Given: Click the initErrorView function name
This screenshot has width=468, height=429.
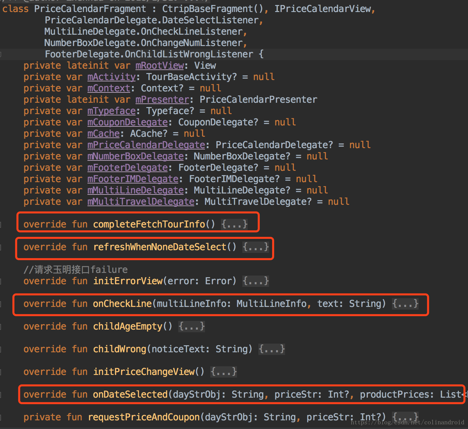Looking at the screenshot, I should pyautogui.click(x=128, y=281).
